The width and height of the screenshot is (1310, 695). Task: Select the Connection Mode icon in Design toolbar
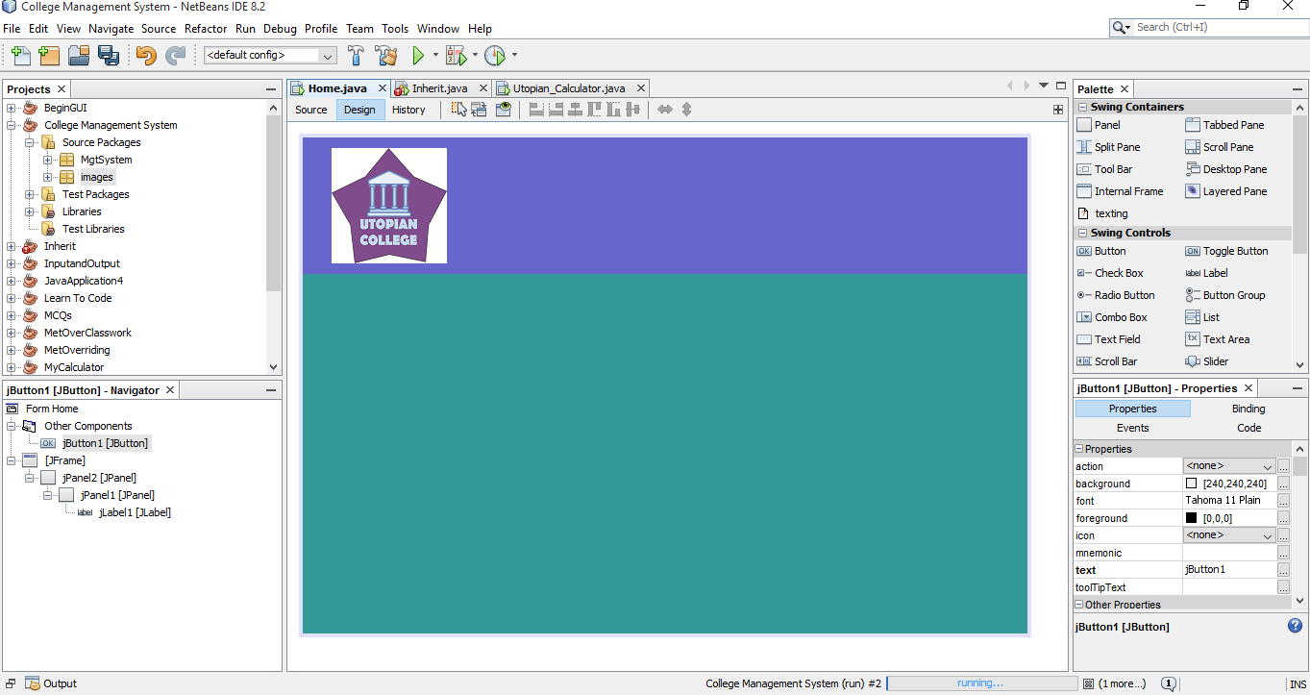coord(478,109)
